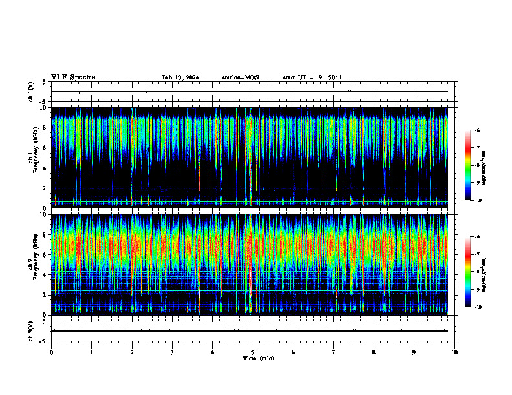
Task: Click time axis tick label "3"
Action: [x=172, y=352]
